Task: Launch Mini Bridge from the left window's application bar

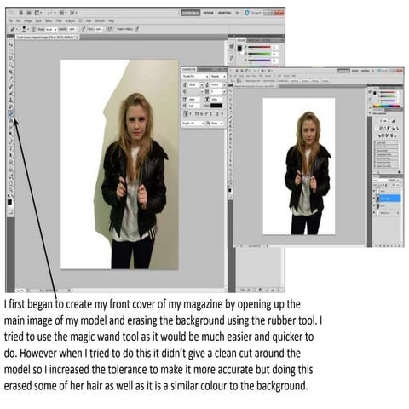Action: pyautogui.click(x=29, y=13)
